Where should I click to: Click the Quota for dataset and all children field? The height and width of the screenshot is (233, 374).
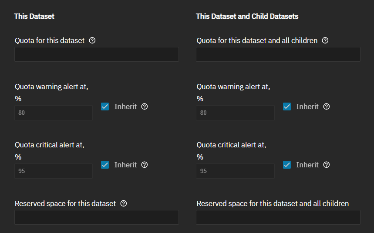click(278, 54)
